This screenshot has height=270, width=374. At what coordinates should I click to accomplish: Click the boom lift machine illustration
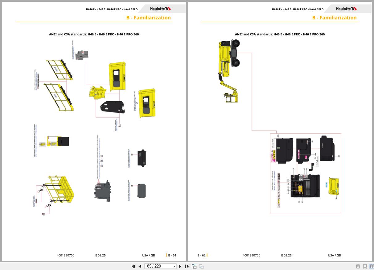pyautogui.click(x=229, y=71)
